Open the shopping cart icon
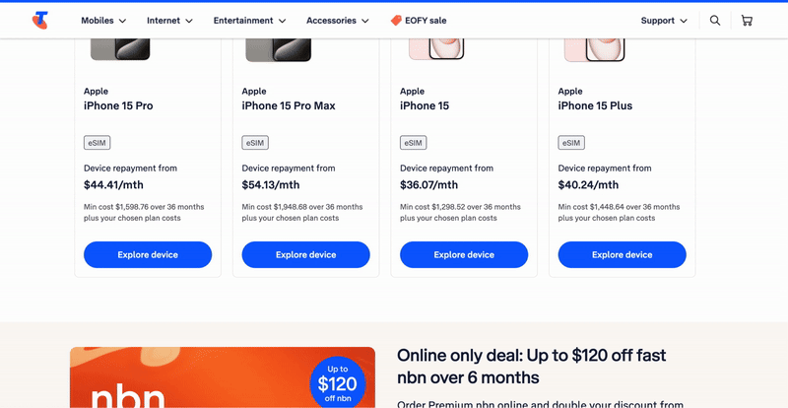 pyautogui.click(x=747, y=21)
